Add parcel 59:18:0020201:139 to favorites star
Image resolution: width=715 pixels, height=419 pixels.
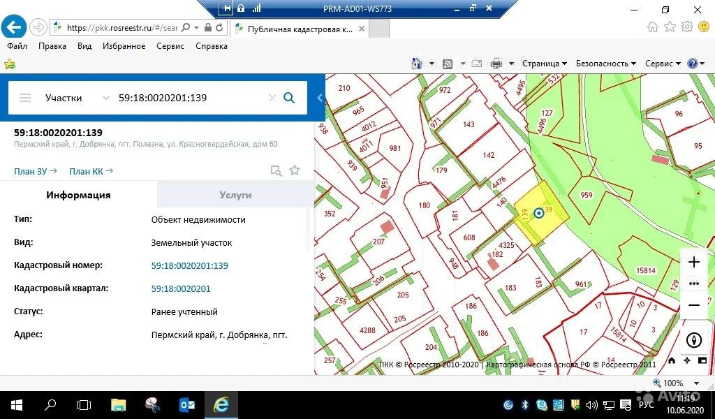pos(295,170)
